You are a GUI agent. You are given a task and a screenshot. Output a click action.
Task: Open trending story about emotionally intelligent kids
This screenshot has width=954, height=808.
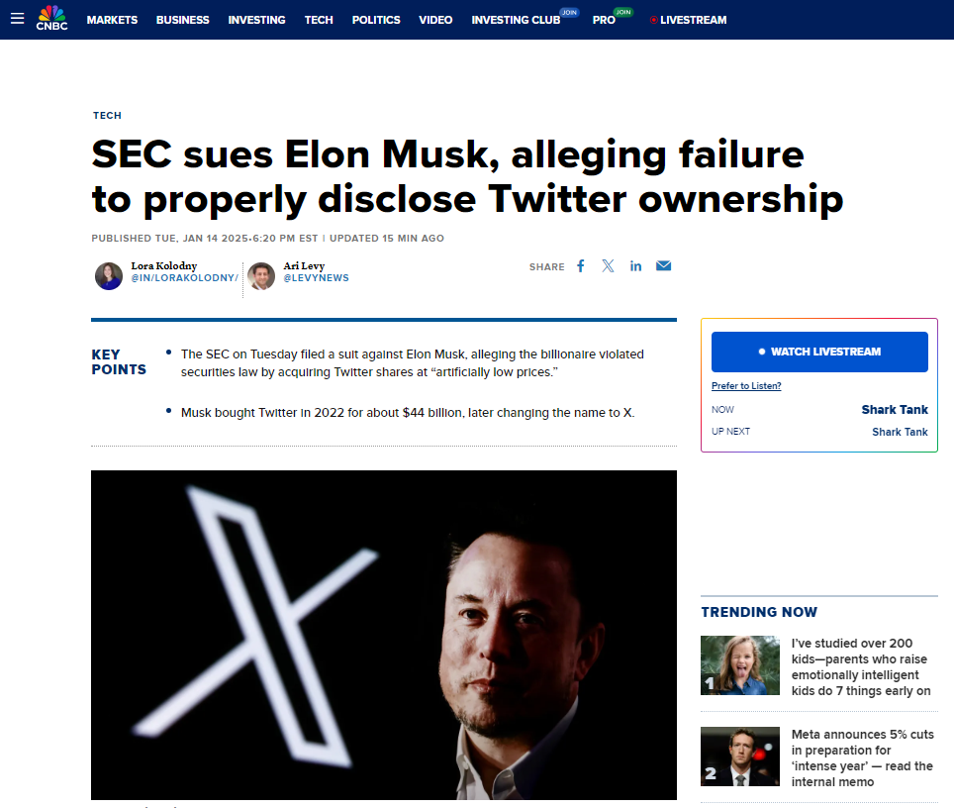click(861, 666)
